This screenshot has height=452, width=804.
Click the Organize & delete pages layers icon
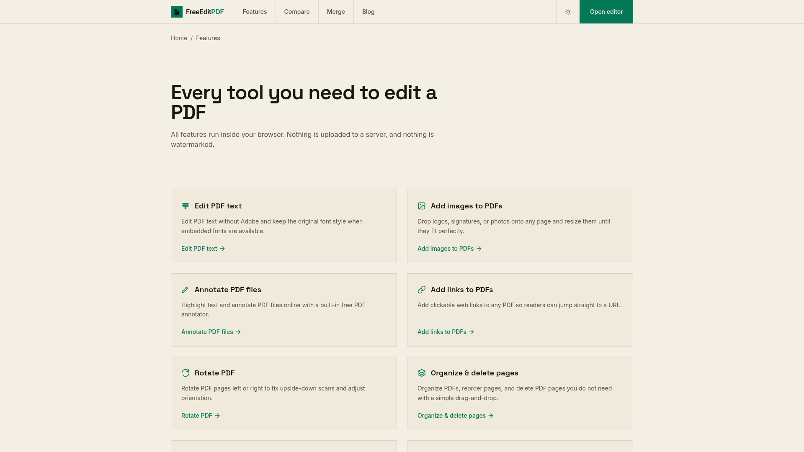pyautogui.click(x=422, y=373)
